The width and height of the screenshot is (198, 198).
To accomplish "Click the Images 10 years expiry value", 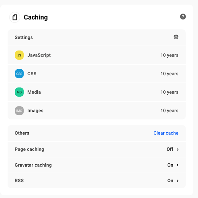I will (x=169, y=111).
